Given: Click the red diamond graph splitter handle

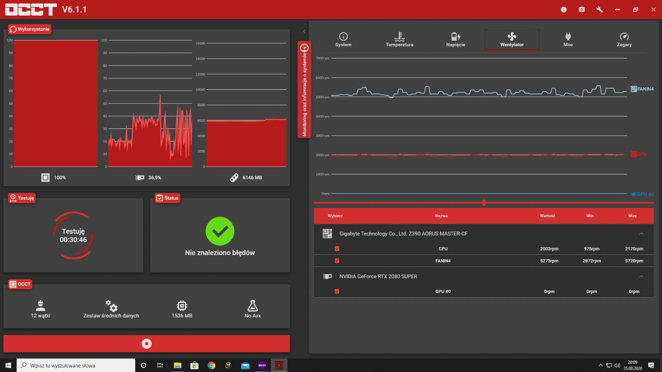Looking at the screenshot, I should [484, 203].
